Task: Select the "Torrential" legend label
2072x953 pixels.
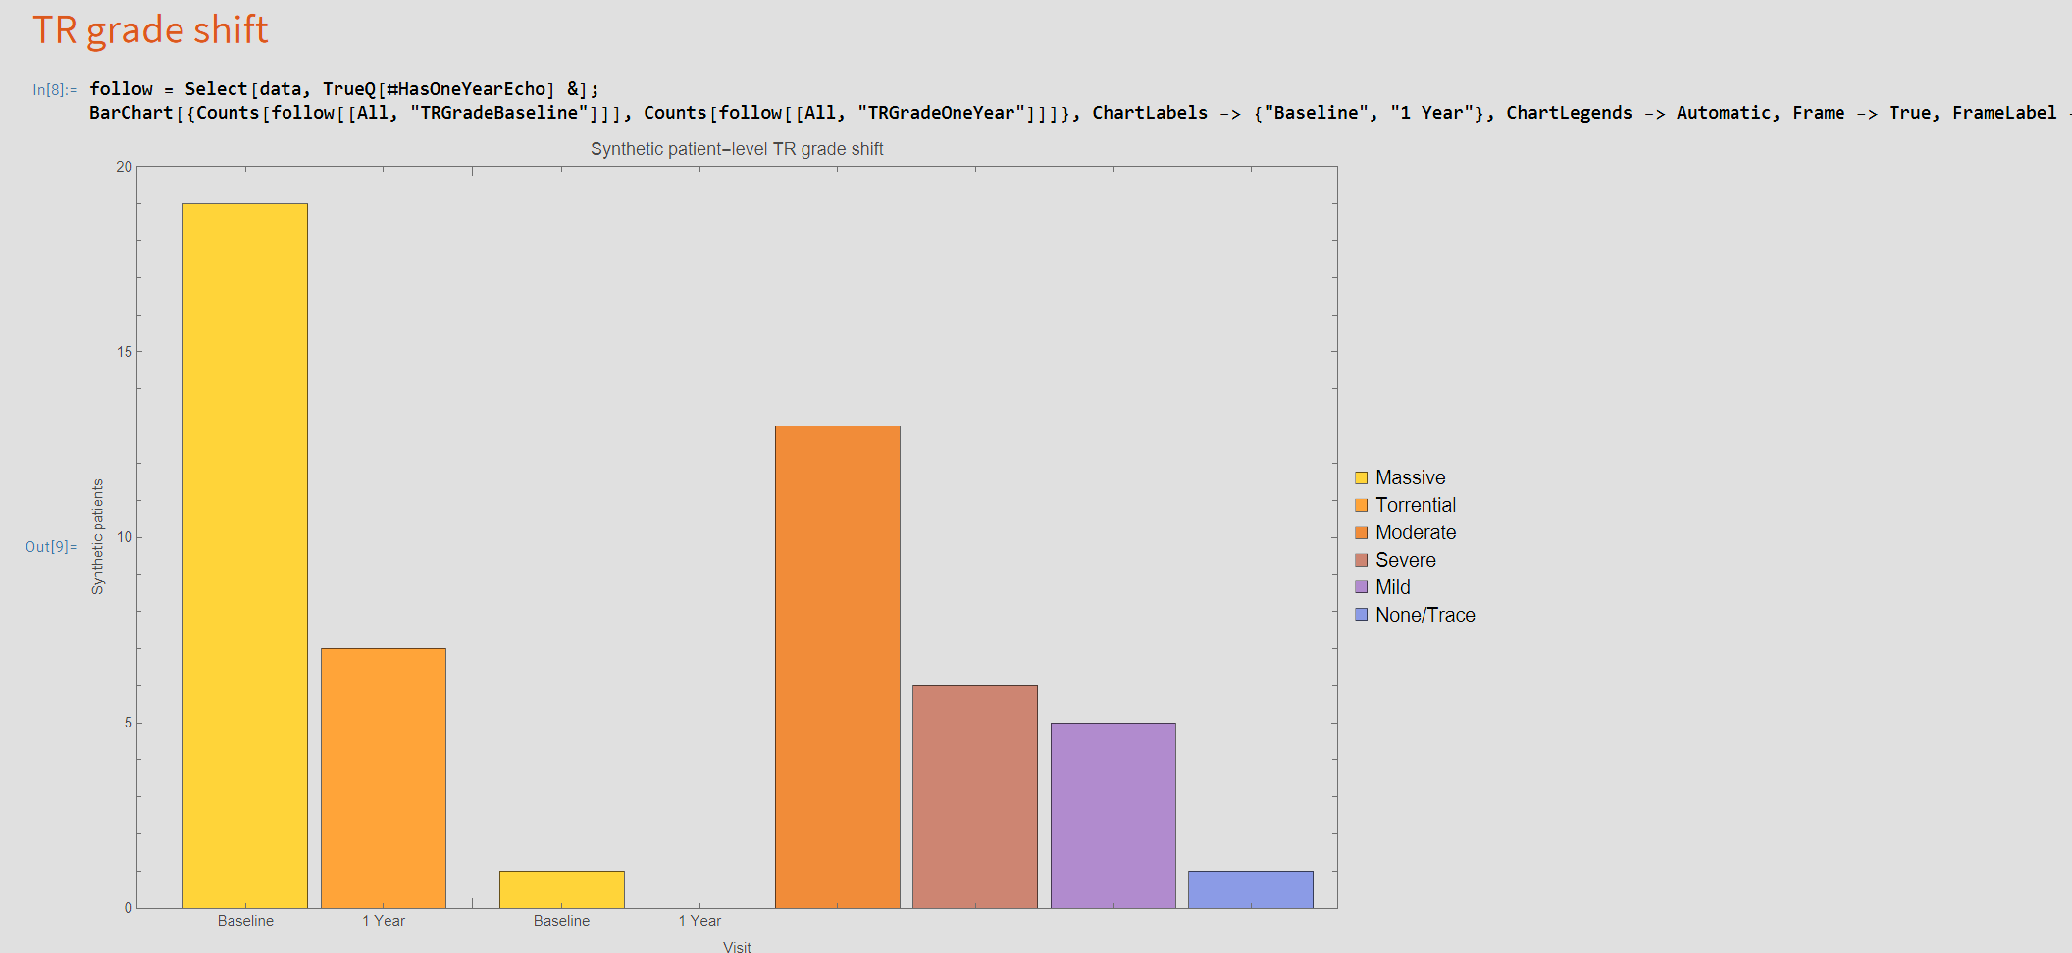Action: [x=1416, y=505]
